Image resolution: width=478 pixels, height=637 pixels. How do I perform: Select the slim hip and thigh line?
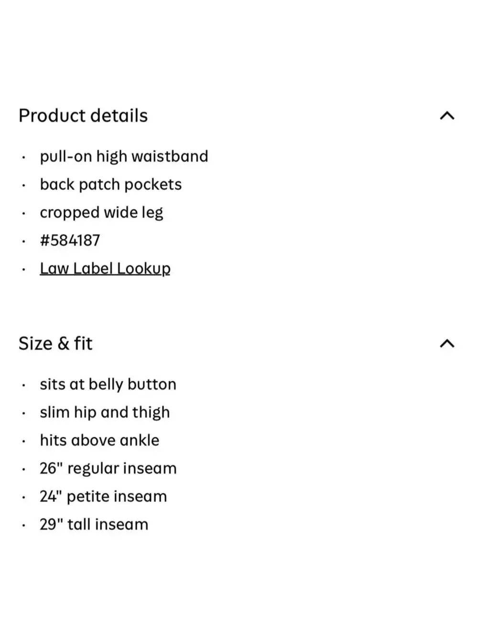click(x=105, y=412)
